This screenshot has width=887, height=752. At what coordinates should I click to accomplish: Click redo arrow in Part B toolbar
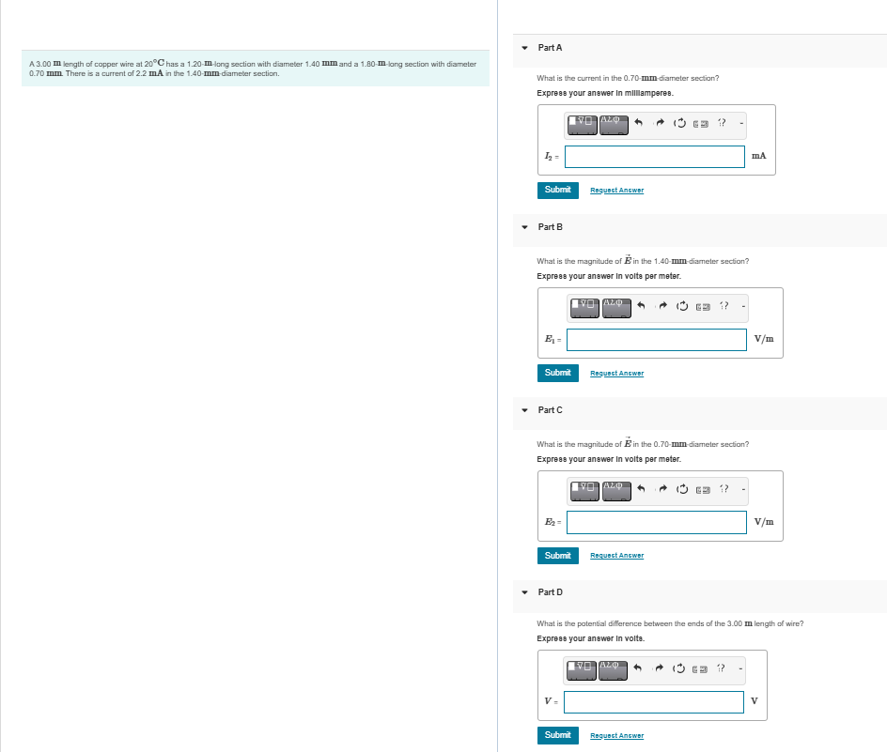[662, 305]
